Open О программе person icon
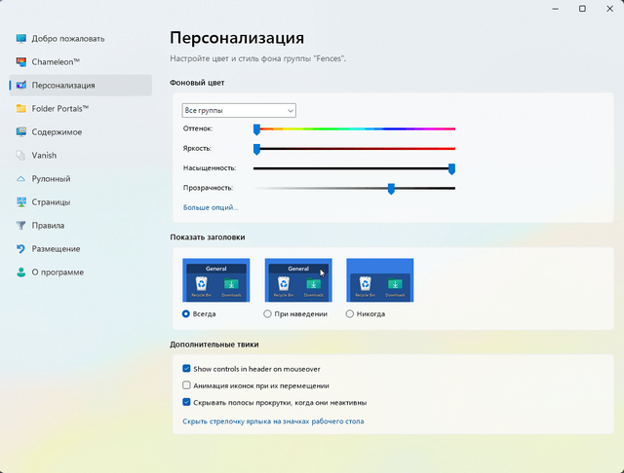 (x=21, y=273)
